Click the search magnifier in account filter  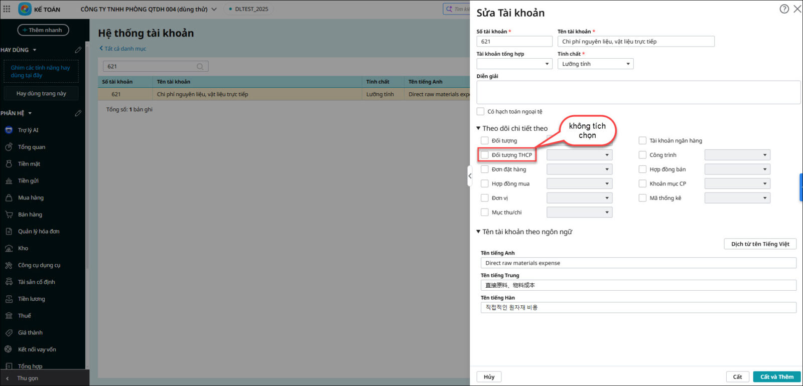point(200,67)
